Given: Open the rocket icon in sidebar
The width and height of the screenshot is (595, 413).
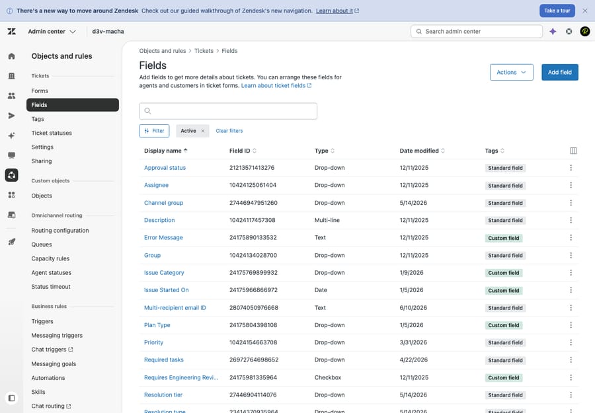Looking at the screenshot, I should click(12, 242).
